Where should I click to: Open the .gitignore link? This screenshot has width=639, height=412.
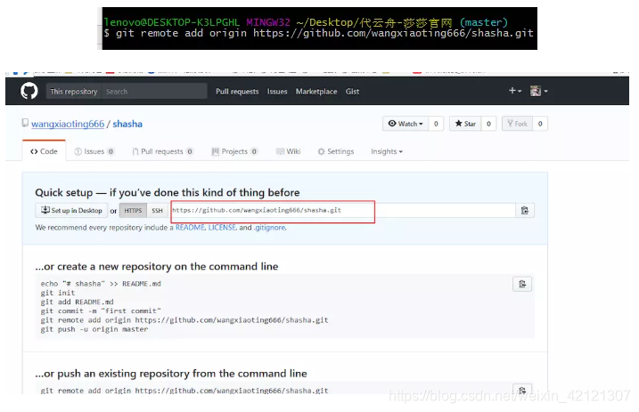[x=269, y=227]
